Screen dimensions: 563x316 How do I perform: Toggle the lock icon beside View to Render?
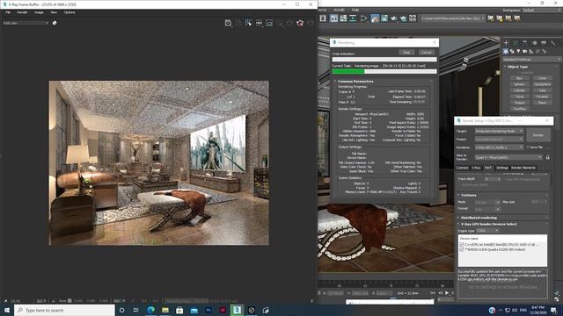pyautogui.click(x=547, y=157)
